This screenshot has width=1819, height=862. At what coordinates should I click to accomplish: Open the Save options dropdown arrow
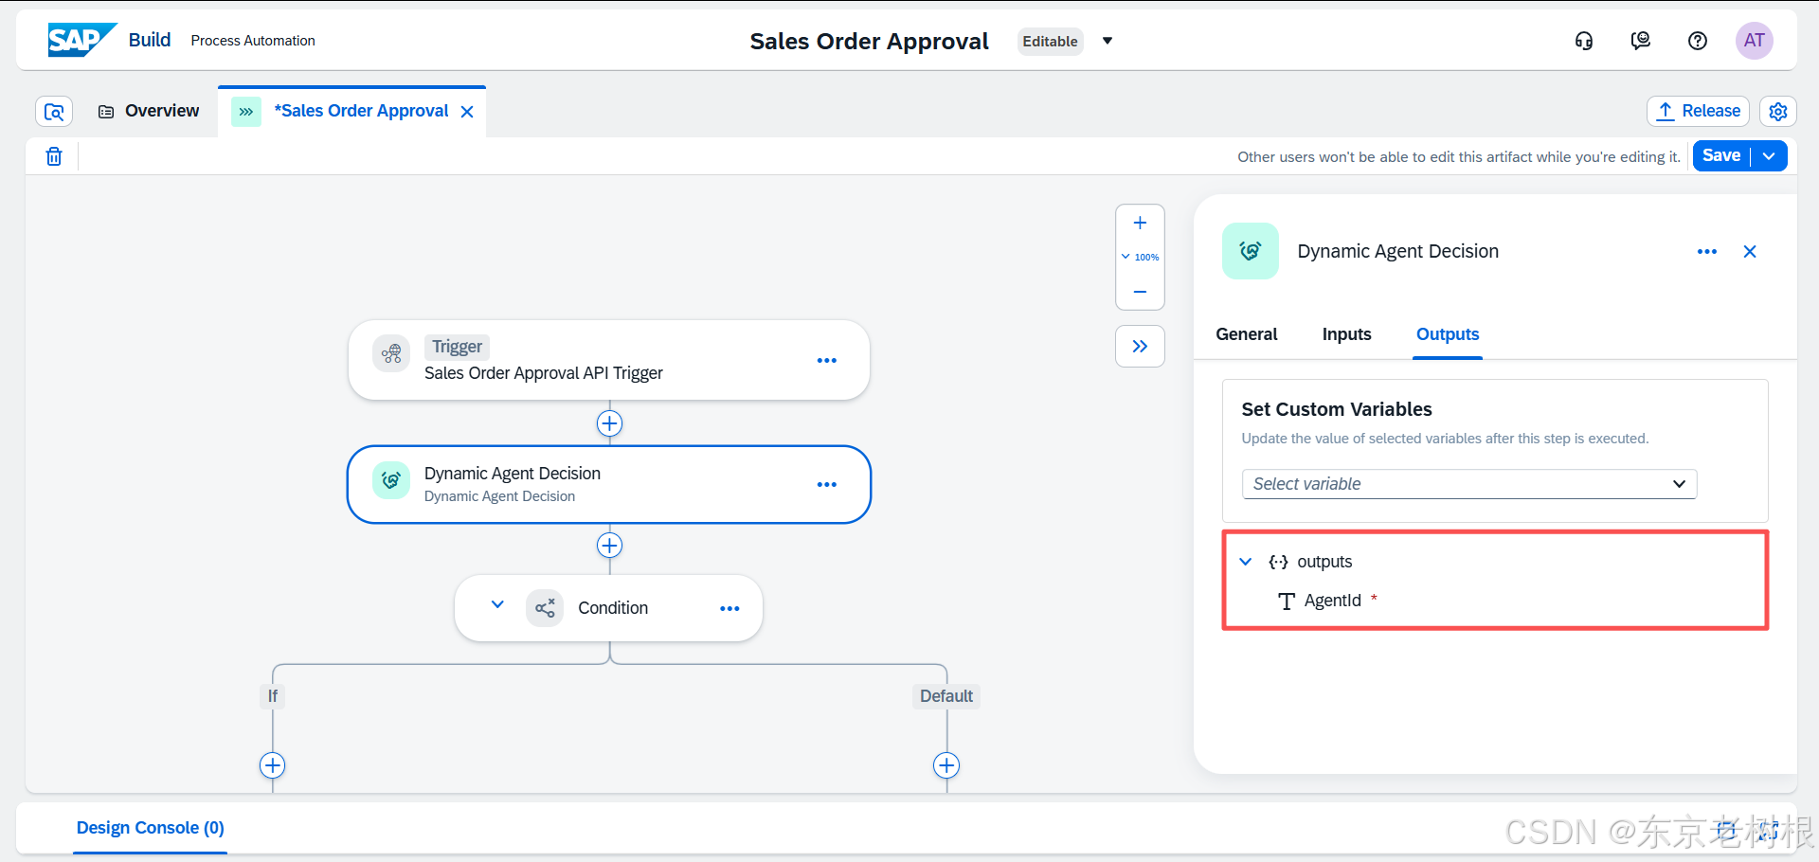[x=1769, y=156]
